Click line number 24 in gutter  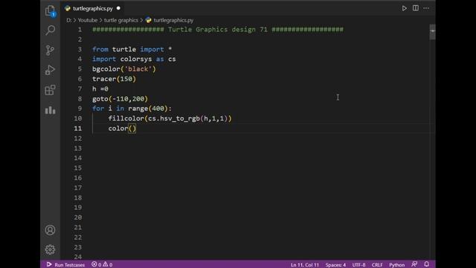tap(78, 257)
